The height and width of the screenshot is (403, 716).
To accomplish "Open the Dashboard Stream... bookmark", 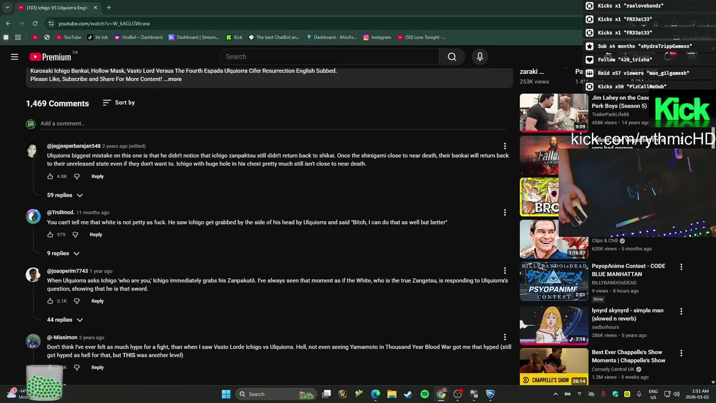I will pos(194,38).
